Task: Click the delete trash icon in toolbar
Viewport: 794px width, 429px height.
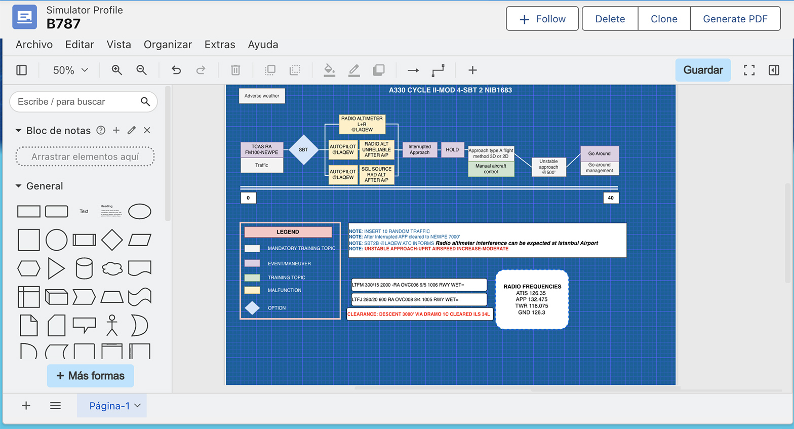Action: 235,70
